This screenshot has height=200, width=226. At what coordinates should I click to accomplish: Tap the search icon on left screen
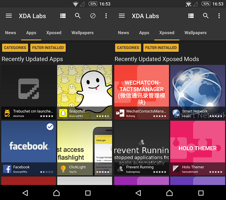[x=78, y=16]
